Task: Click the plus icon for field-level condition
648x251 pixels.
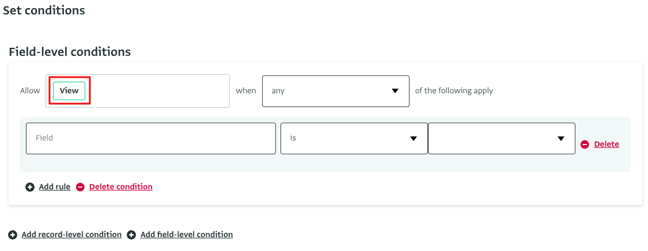Action: point(132,235)
